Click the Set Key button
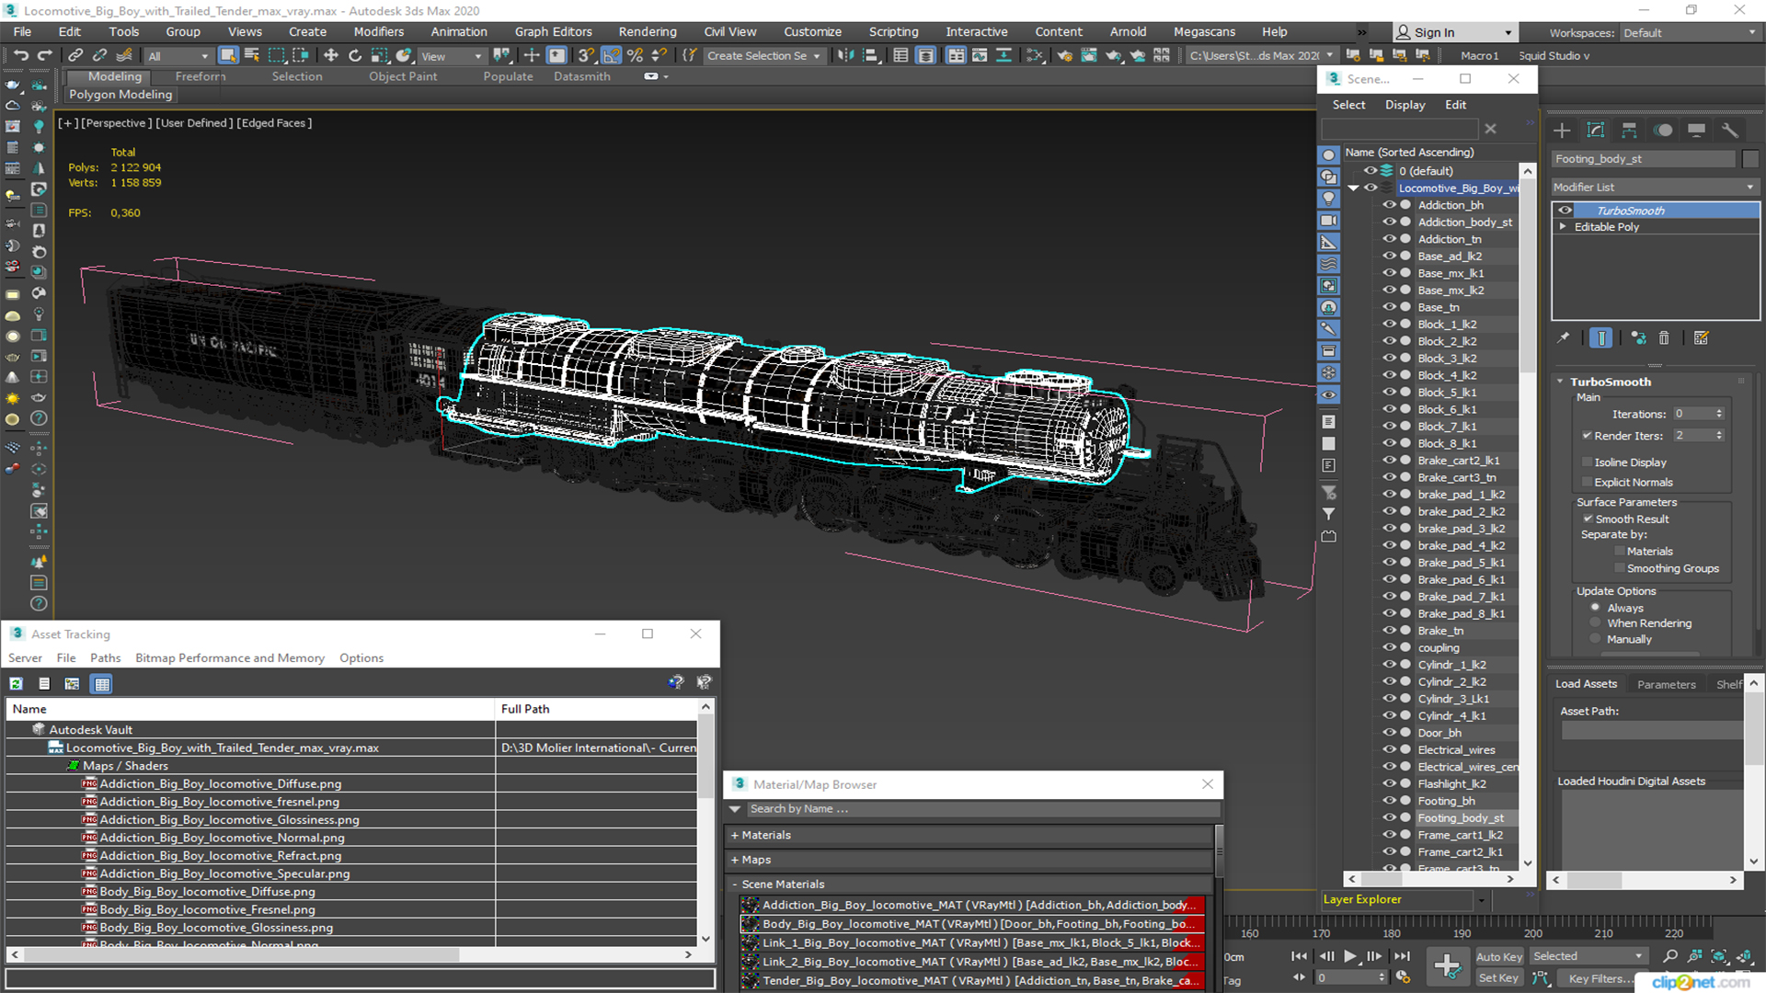 1498,978
